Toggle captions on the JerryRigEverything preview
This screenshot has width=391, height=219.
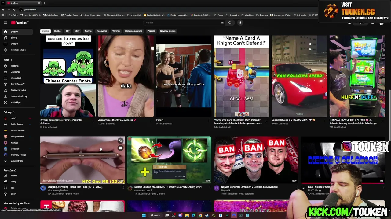pos(120,148)
